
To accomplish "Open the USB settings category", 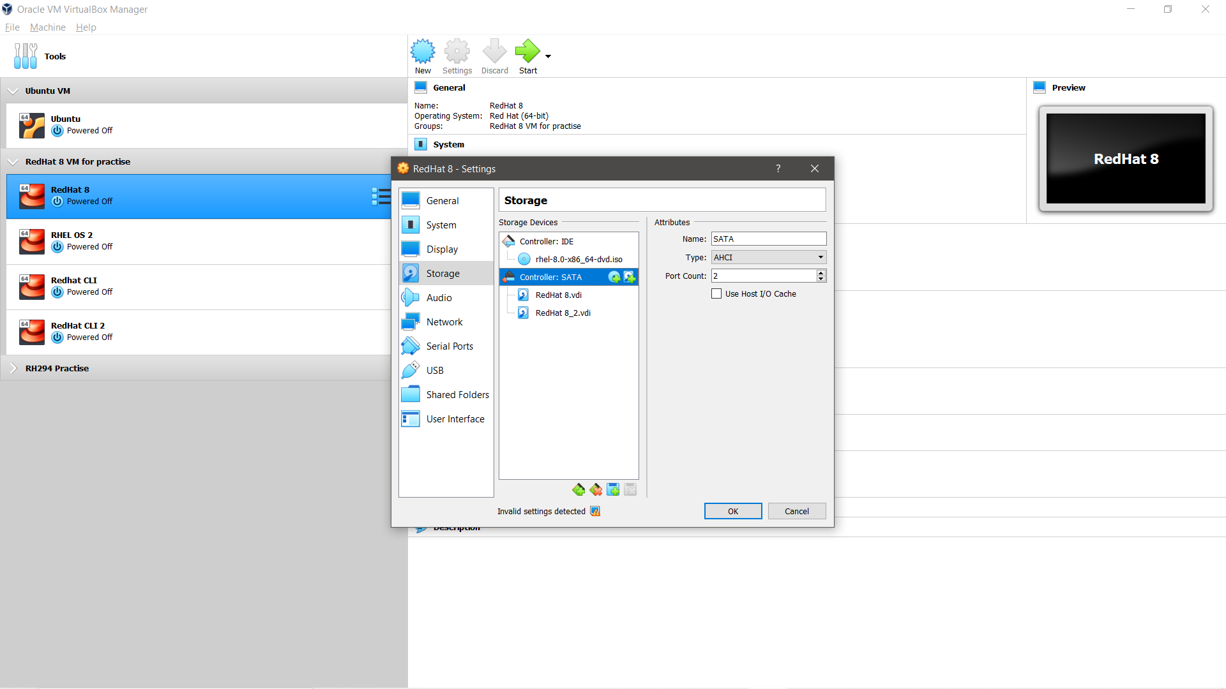I will [446, 370].
